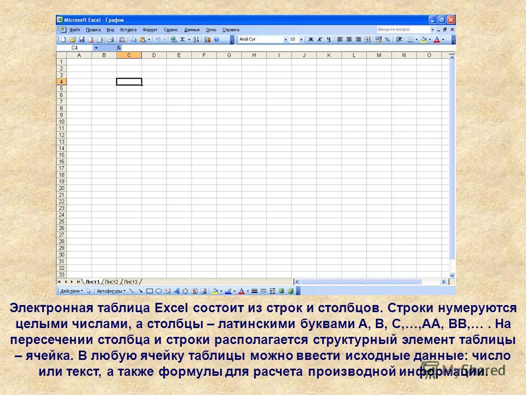The image size is (526, 395).
Task: Open the Chart Wizard icon
Action: coord(207,39)
